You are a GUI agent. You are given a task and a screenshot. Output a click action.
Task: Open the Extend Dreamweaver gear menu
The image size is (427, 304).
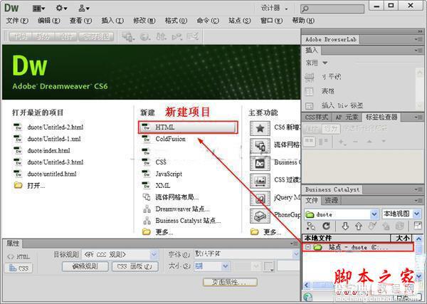tap(61, 8)
